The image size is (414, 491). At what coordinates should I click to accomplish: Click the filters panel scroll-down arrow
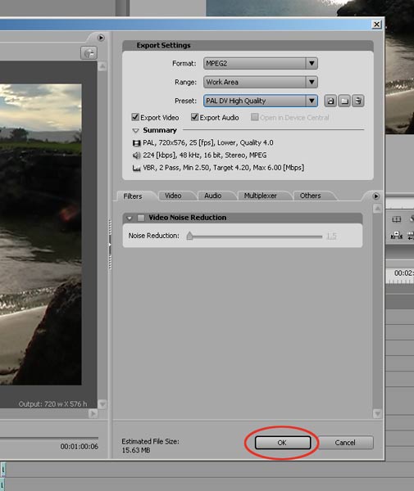coord(377,414)
